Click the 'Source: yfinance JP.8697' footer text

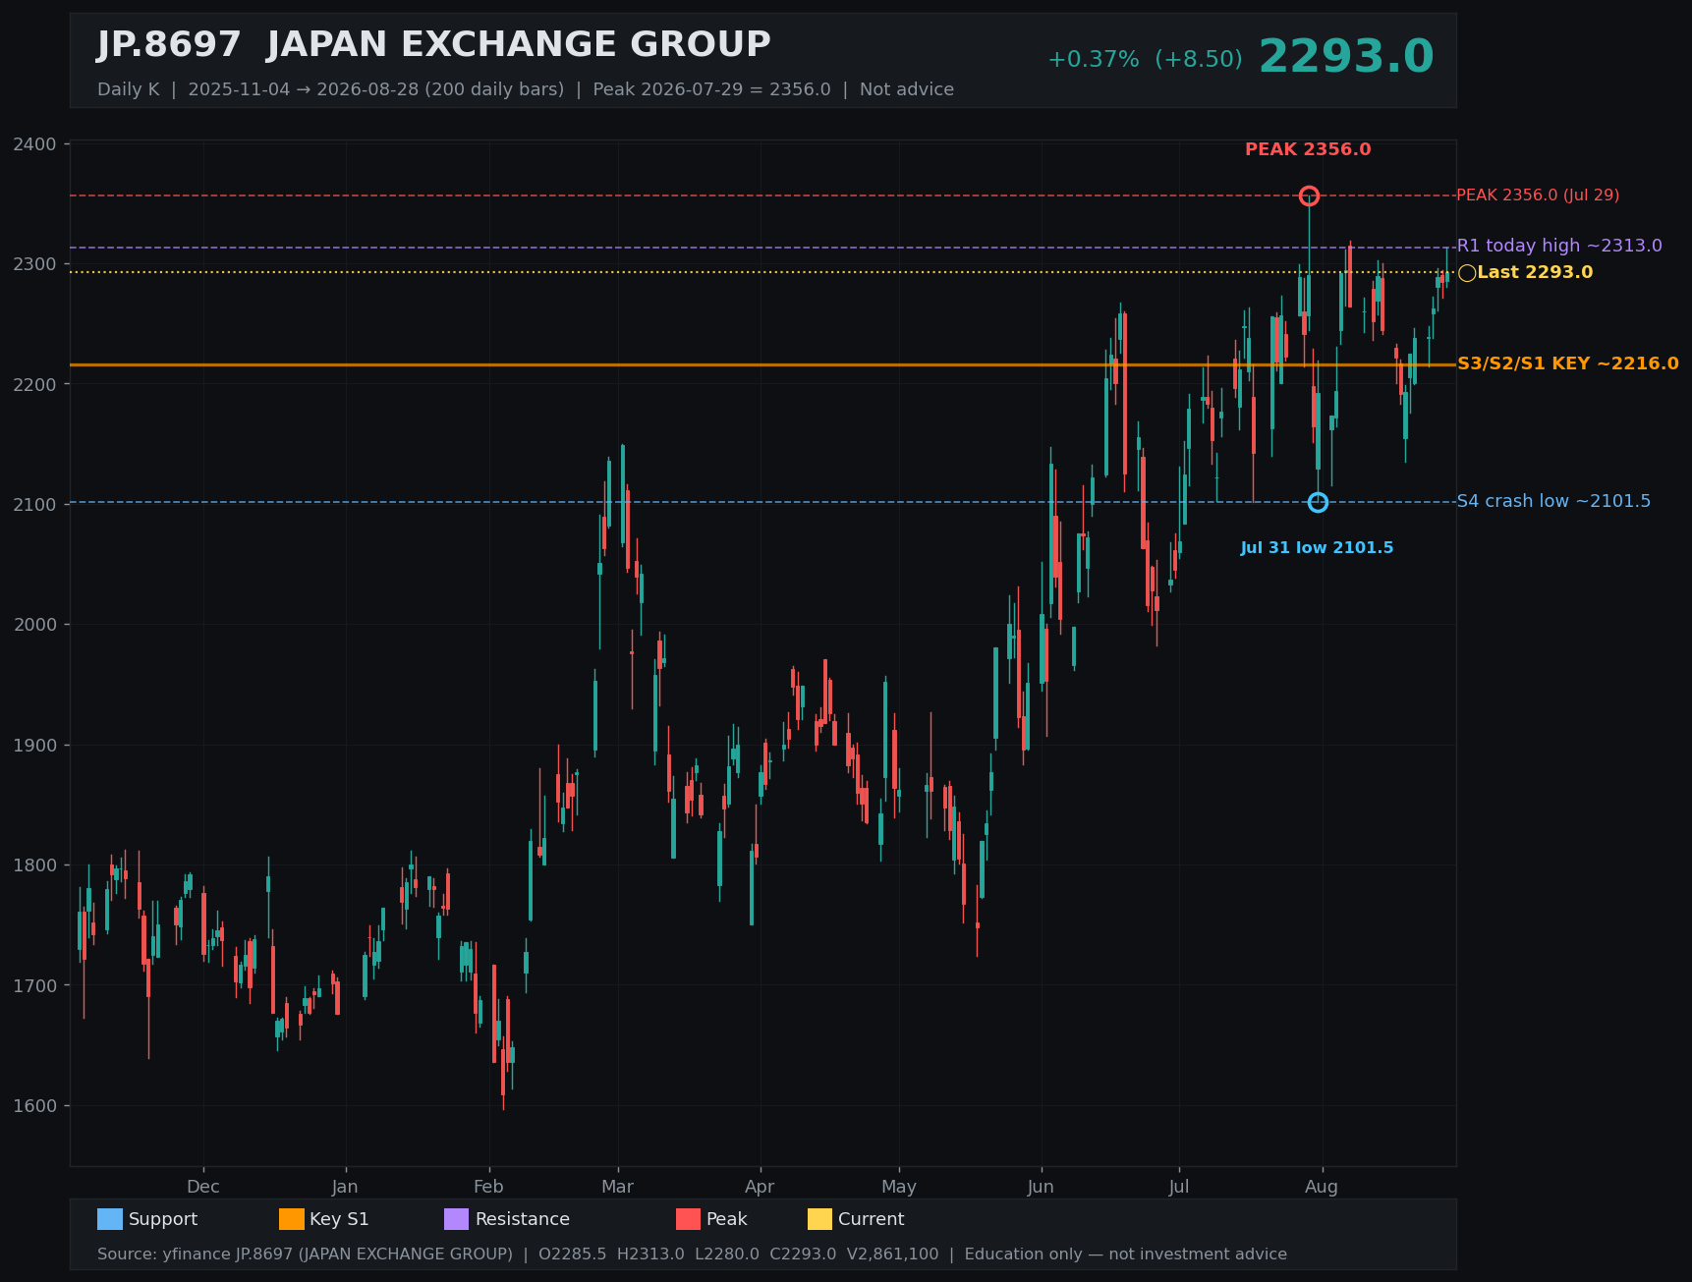692,1254
